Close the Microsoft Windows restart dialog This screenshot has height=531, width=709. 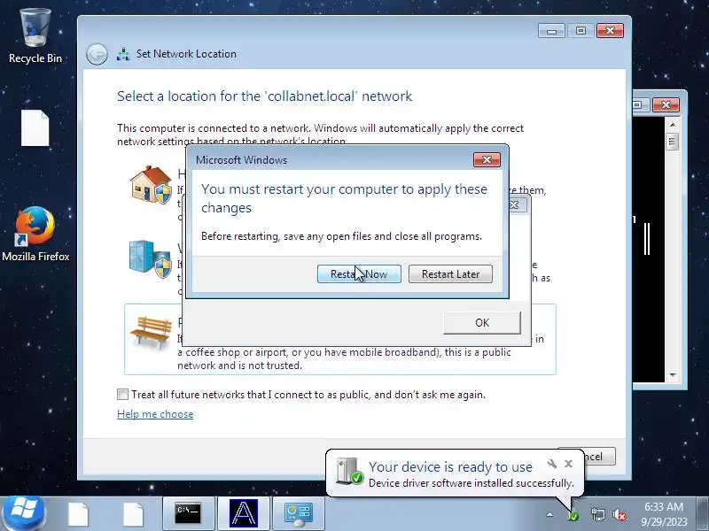click(x=487, y=159)
